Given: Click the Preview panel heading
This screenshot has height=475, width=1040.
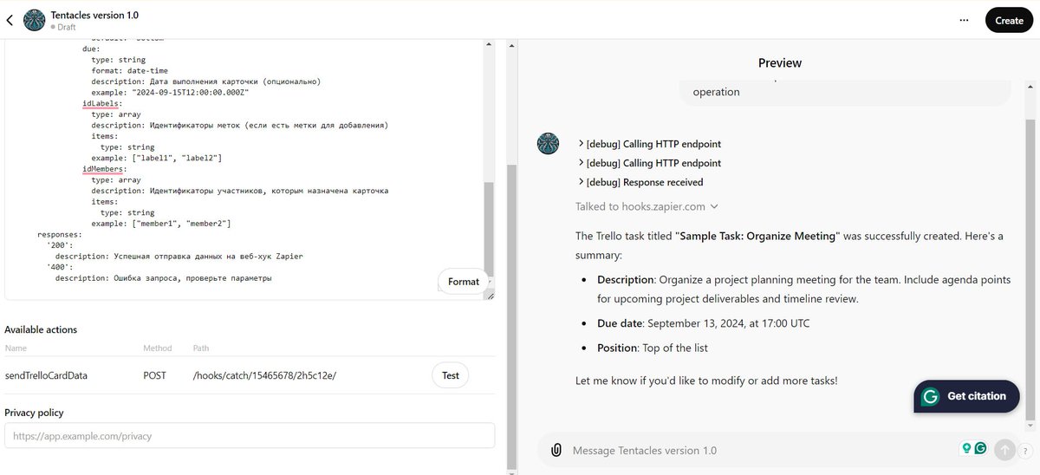Looking at the screenshot, I should click(780, 62).
